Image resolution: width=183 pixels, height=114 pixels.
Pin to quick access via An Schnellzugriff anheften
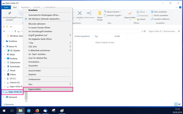pyautogui.click(x=9, y=16)
